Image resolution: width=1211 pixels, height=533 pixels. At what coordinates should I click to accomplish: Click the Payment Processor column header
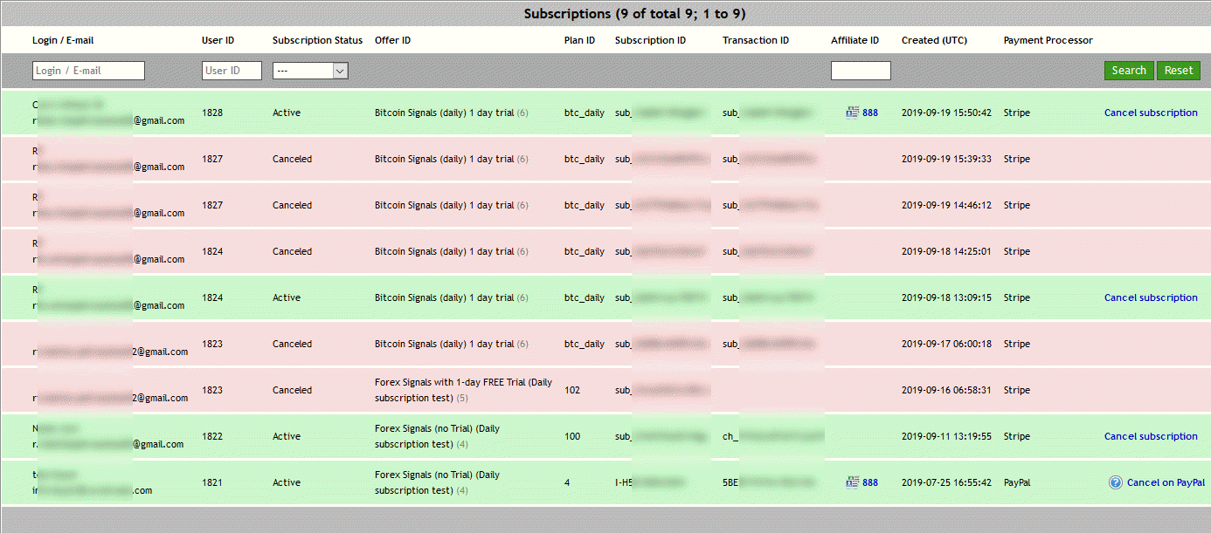(x=1048, y=40)
